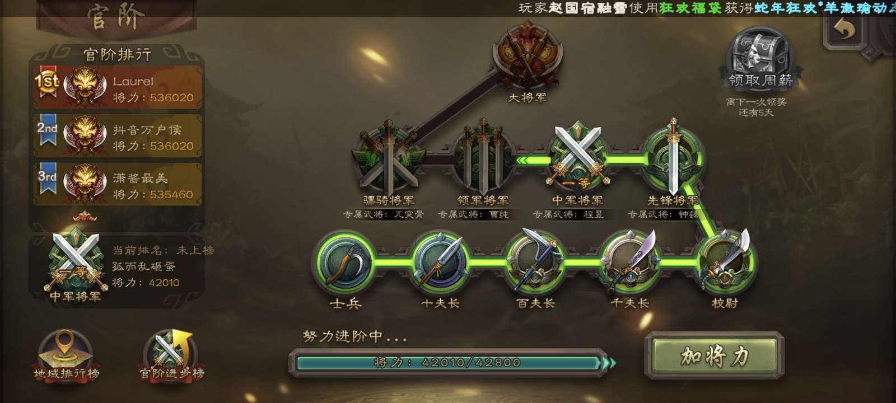The height and width of the screenshot is (403, 896).
Task: View first-place player Laurel entry
Action: (x=118, y=88)
